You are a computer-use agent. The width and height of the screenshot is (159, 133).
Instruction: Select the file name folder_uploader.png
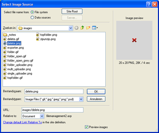coord(20,65)
